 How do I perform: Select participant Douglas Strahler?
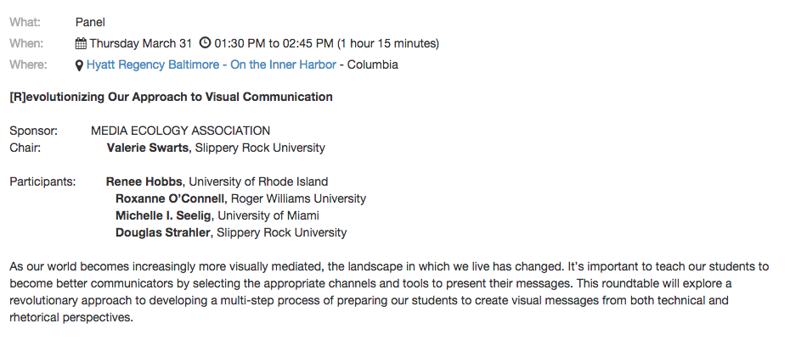(163, 233)
